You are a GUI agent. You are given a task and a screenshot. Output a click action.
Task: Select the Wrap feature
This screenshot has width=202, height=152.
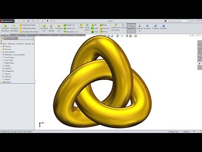pyautogui.click(x=103, y=25)
